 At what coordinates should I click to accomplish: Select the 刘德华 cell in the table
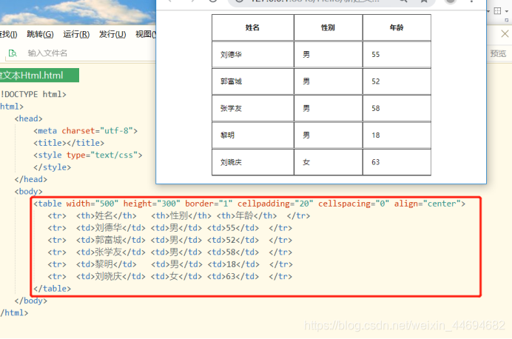[253, 55]
